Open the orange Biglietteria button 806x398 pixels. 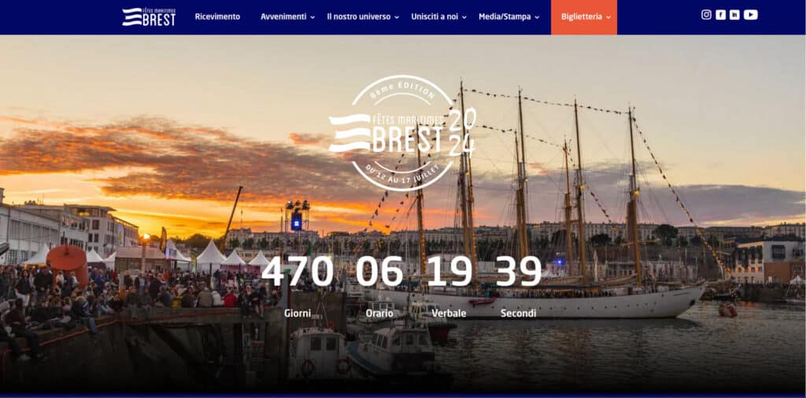pyautogui.click(x=584, y=17)
